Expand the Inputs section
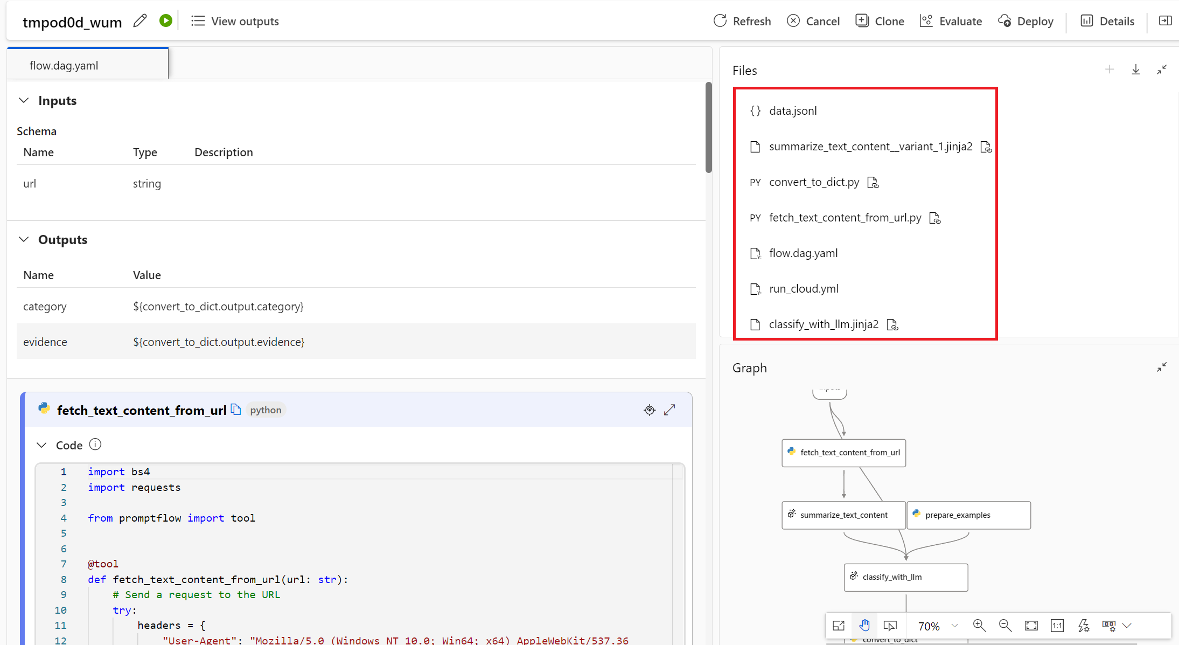The height and width of the screenshot is (645, 1179). click(x=22, y=101)
